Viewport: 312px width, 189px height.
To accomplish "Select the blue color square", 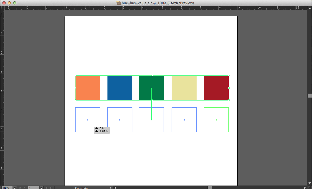I will tap(120, 88).
